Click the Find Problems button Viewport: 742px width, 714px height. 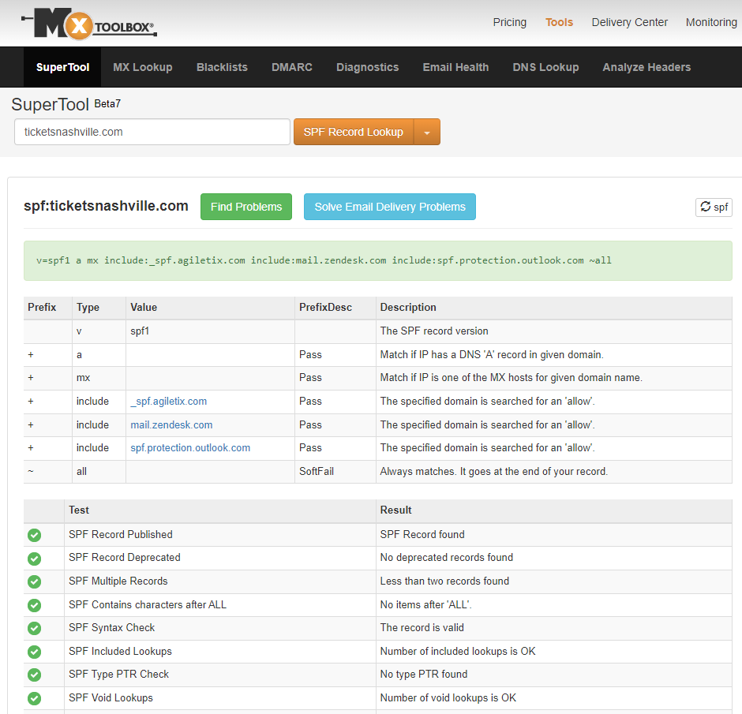click(x=246, y=207)
